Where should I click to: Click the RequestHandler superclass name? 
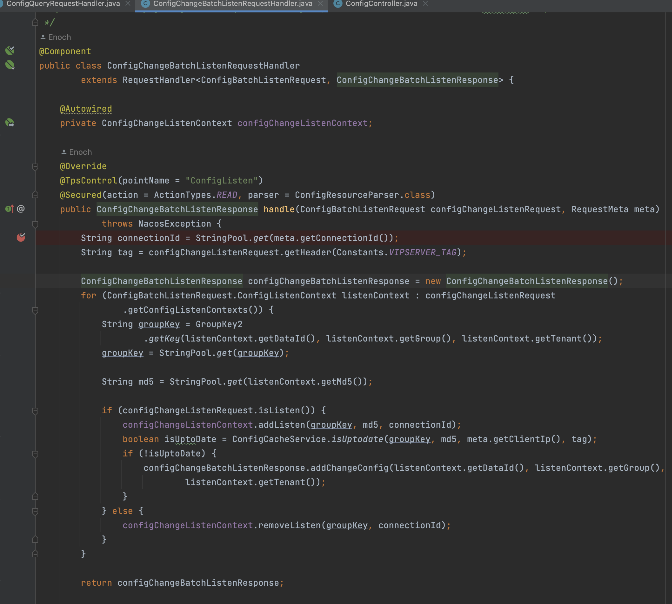coord(159,80)
